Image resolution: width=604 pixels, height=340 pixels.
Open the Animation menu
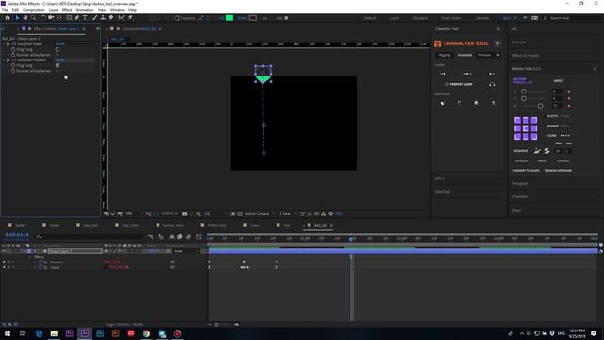85,10
